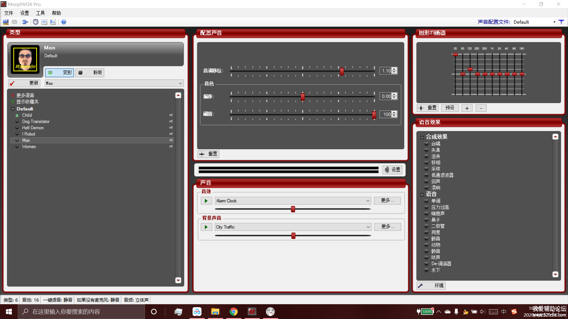Select the Hell Demon voice
Viewport: 568px width, 319px height.
[x=33, y=128]
